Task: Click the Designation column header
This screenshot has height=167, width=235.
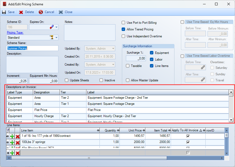Action: pyautogui.click(x=46, y=92)
